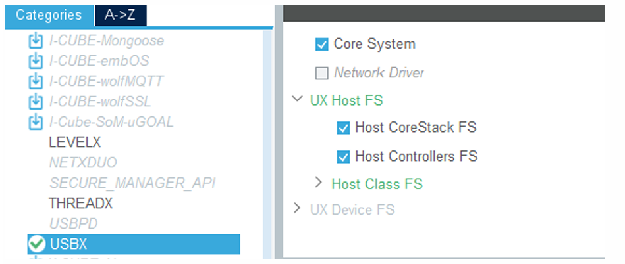
Task: Click download icon beside I-CUBE-Mongoose
Action: coord(36,41)
